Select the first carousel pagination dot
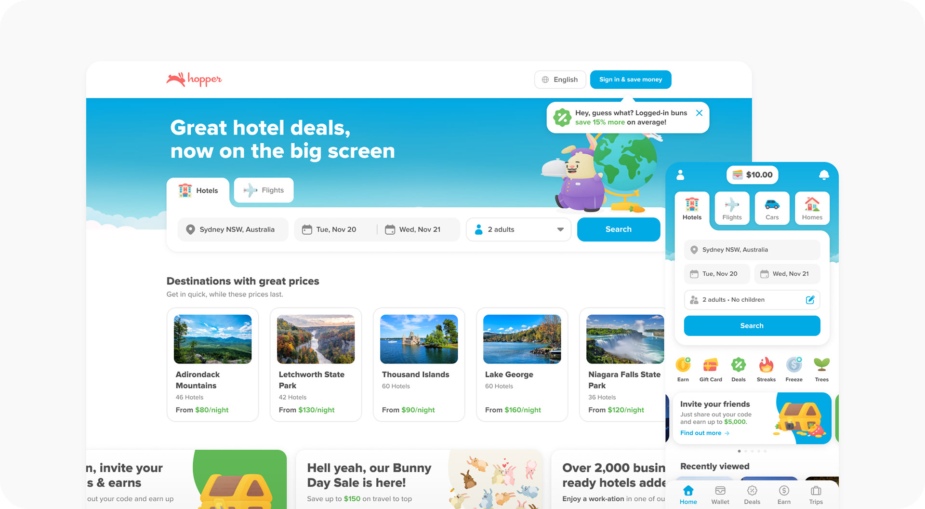Image resolution: width=925 pixels, height=509 pixels. 739,451
